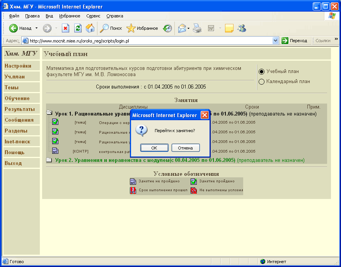
Task: Open the Файл menu
Action: tap(14, 16)
